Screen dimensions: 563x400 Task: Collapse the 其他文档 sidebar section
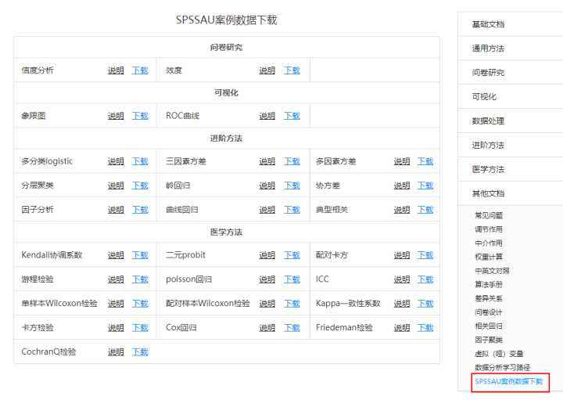pyautogui.click(x=489, y=193)
